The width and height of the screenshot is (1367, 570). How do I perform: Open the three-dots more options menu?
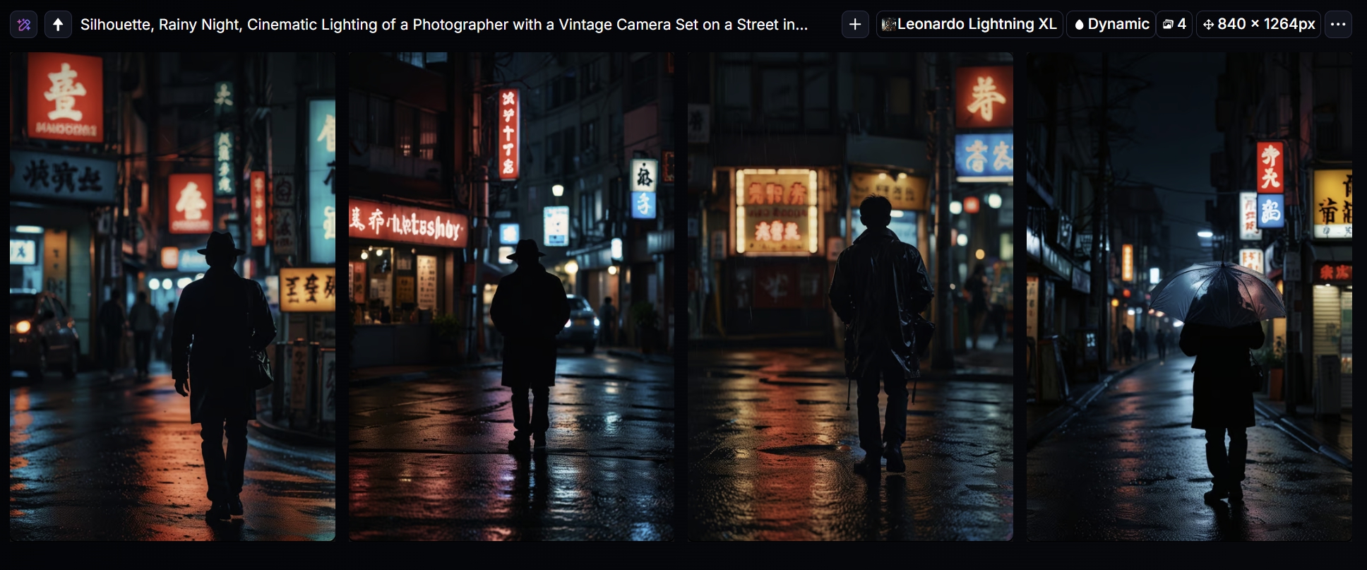(x=1337, y=25)
